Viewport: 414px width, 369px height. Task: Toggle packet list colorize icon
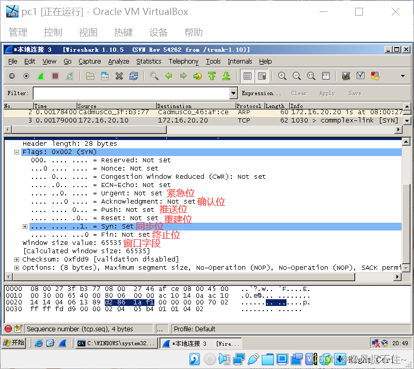coord(247,76)
